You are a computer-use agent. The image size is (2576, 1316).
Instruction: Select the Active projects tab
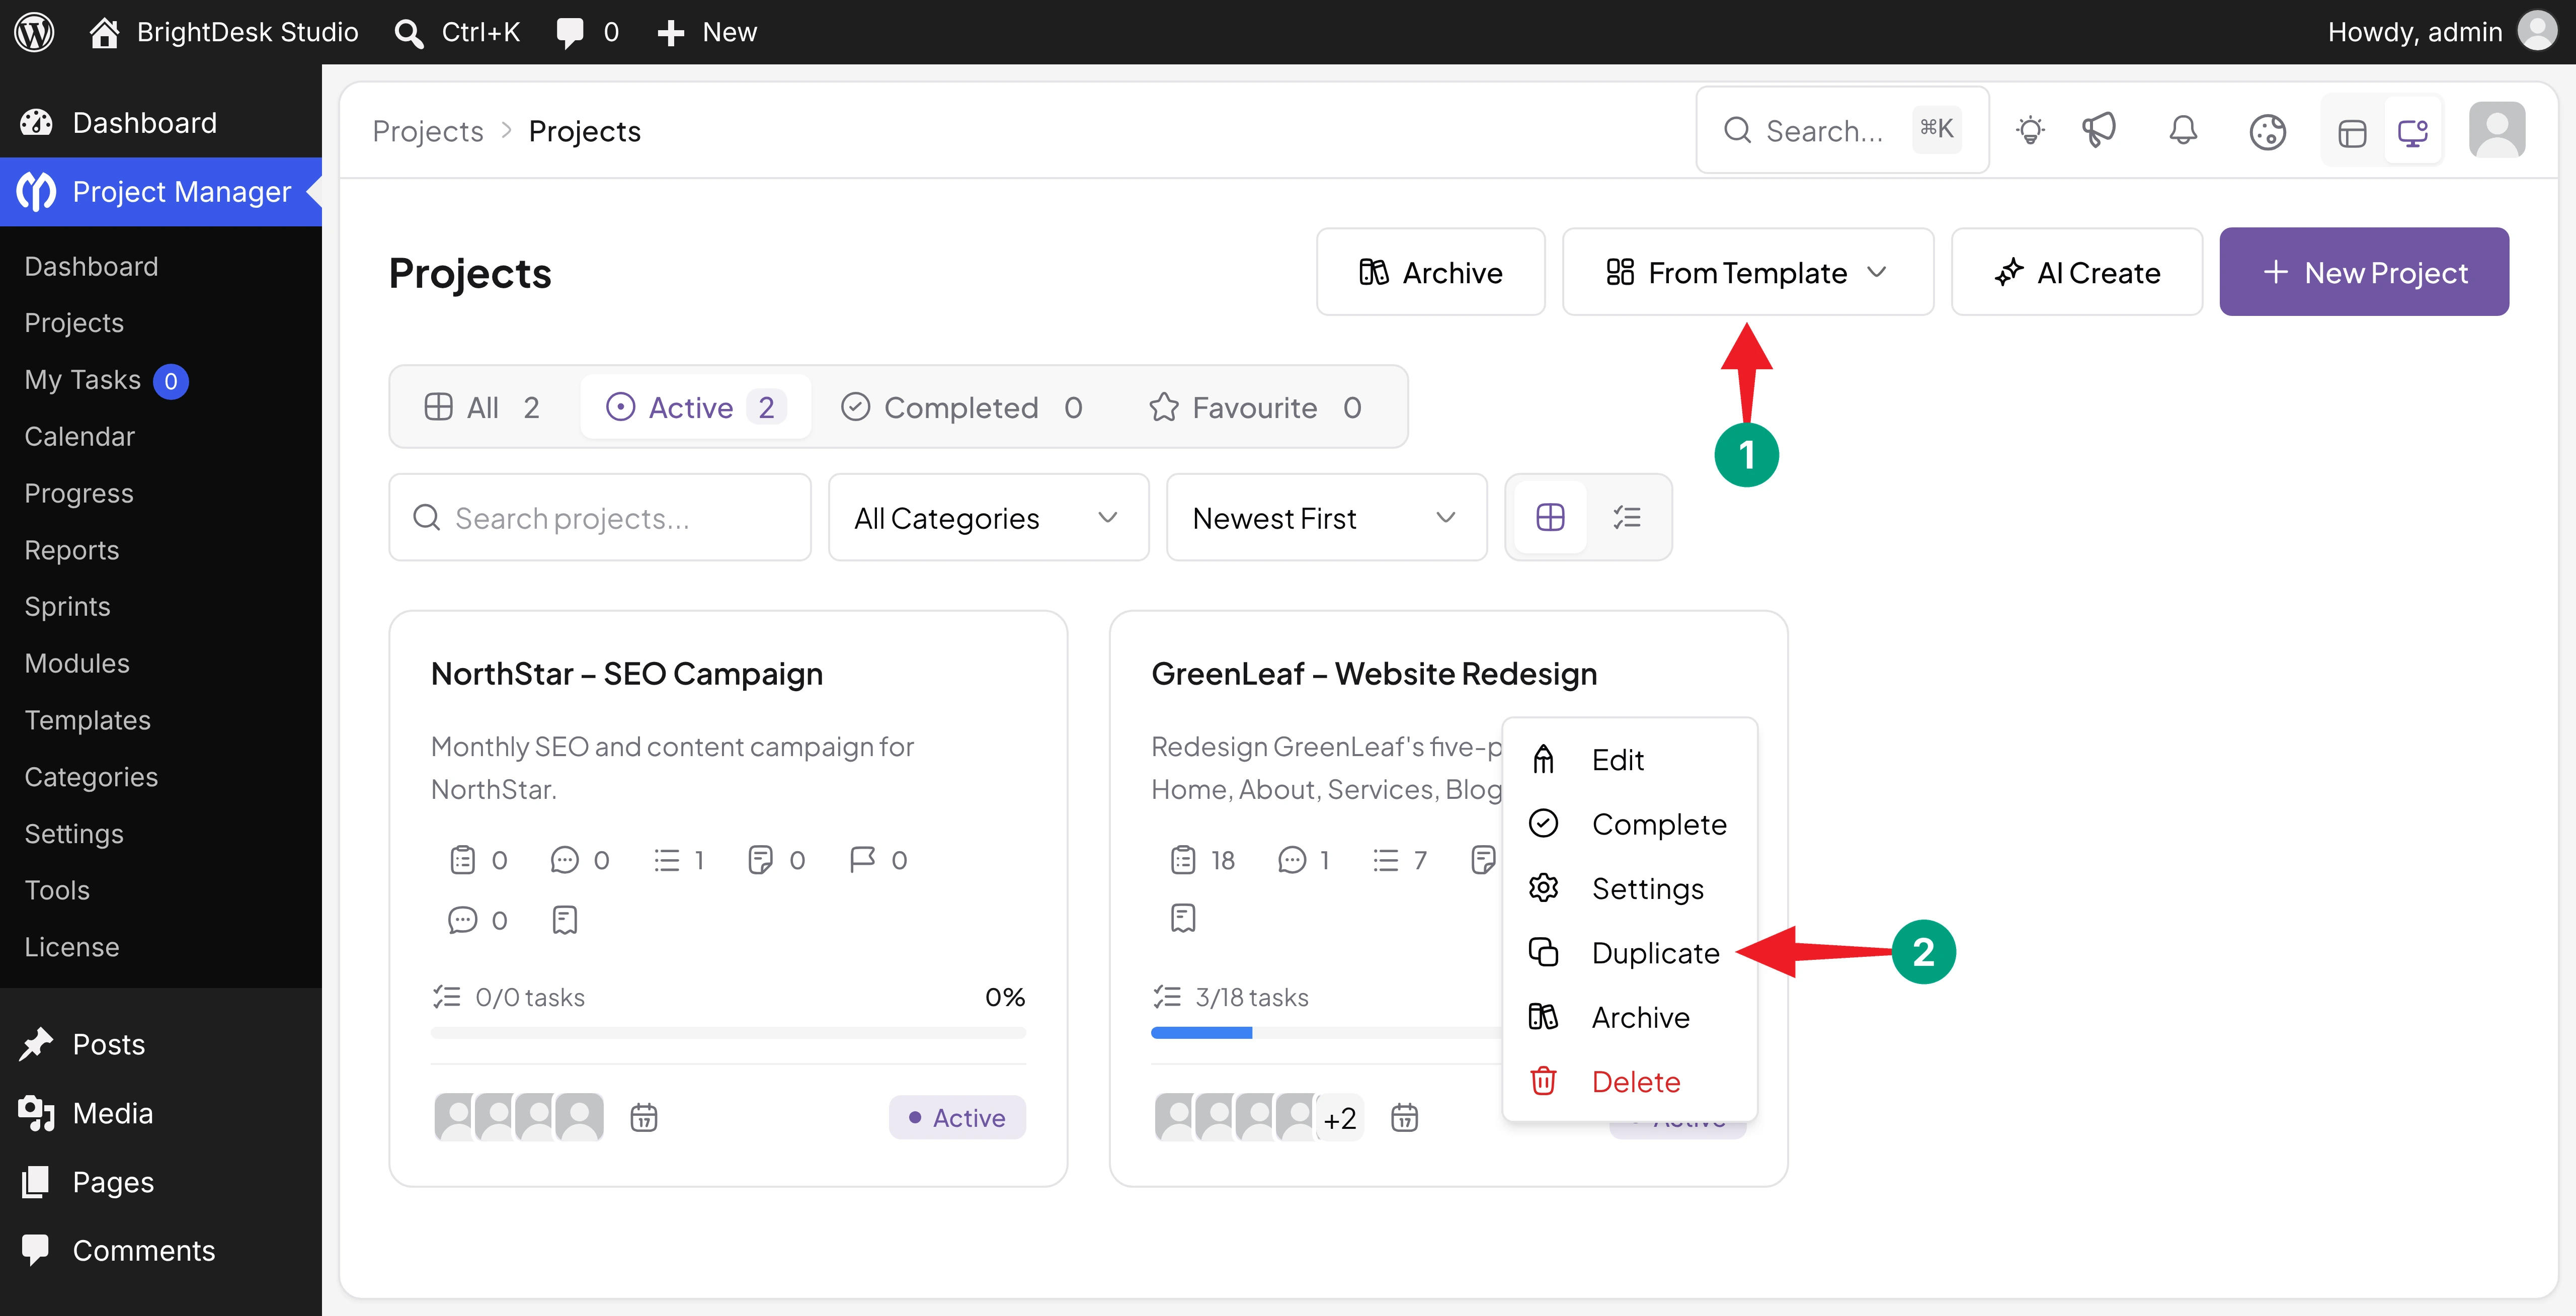tap(695, 407)
